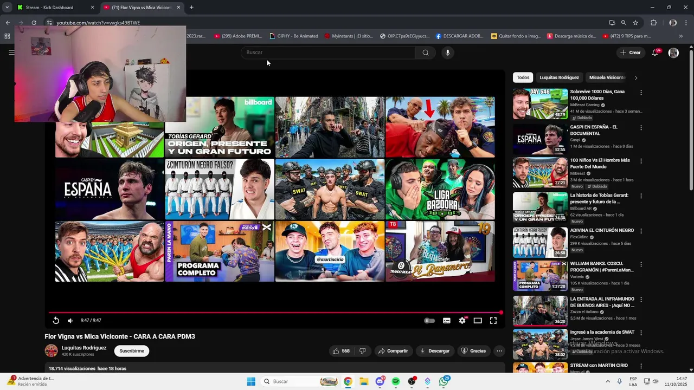Toggle the autoplay switch in player
The width and height of the screenshot is (694, 390).
pyautogui.click(x=429, y=320)
